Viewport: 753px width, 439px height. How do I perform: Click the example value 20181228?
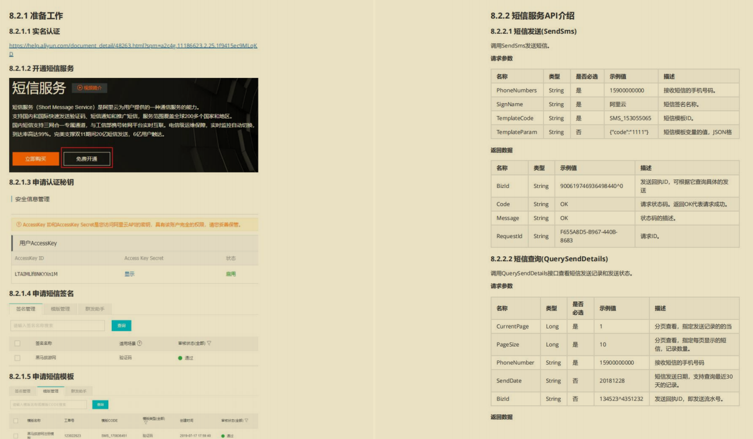coord(612,380)
